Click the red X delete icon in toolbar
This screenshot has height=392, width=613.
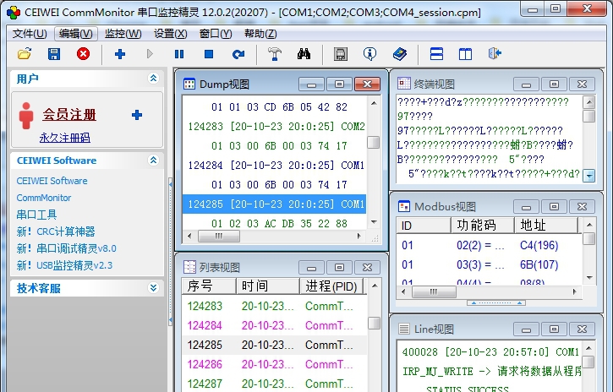pyautogui.click(x=83, y=54)
